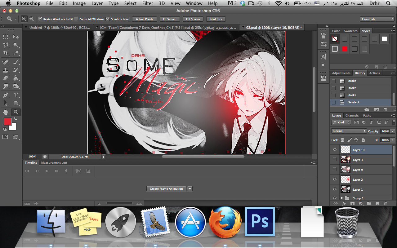Viewport: 397px width, 248px height.
Task: Create new snapshot in History panel
Action: 376,109
